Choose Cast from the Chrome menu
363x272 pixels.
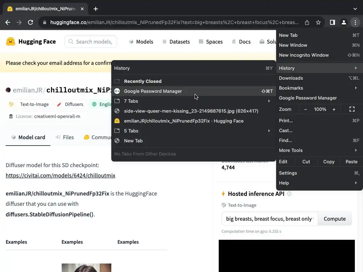tap(319, 130)
